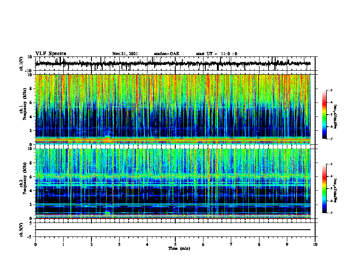
Task: Click the "2" kHz tick on ch.1 frequency axis
Action: pyautogui.click(x=31, y=131)
